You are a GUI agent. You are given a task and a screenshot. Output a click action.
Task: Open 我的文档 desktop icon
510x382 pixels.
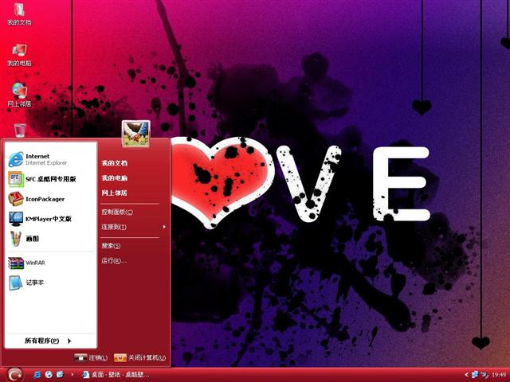(19, 14)
